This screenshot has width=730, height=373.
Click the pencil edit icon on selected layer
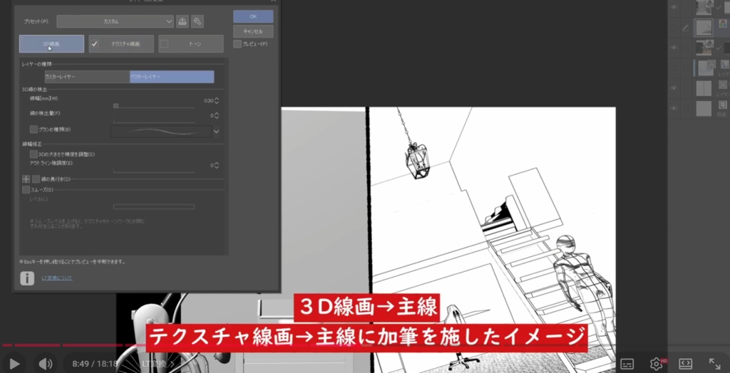coord(686,28)
